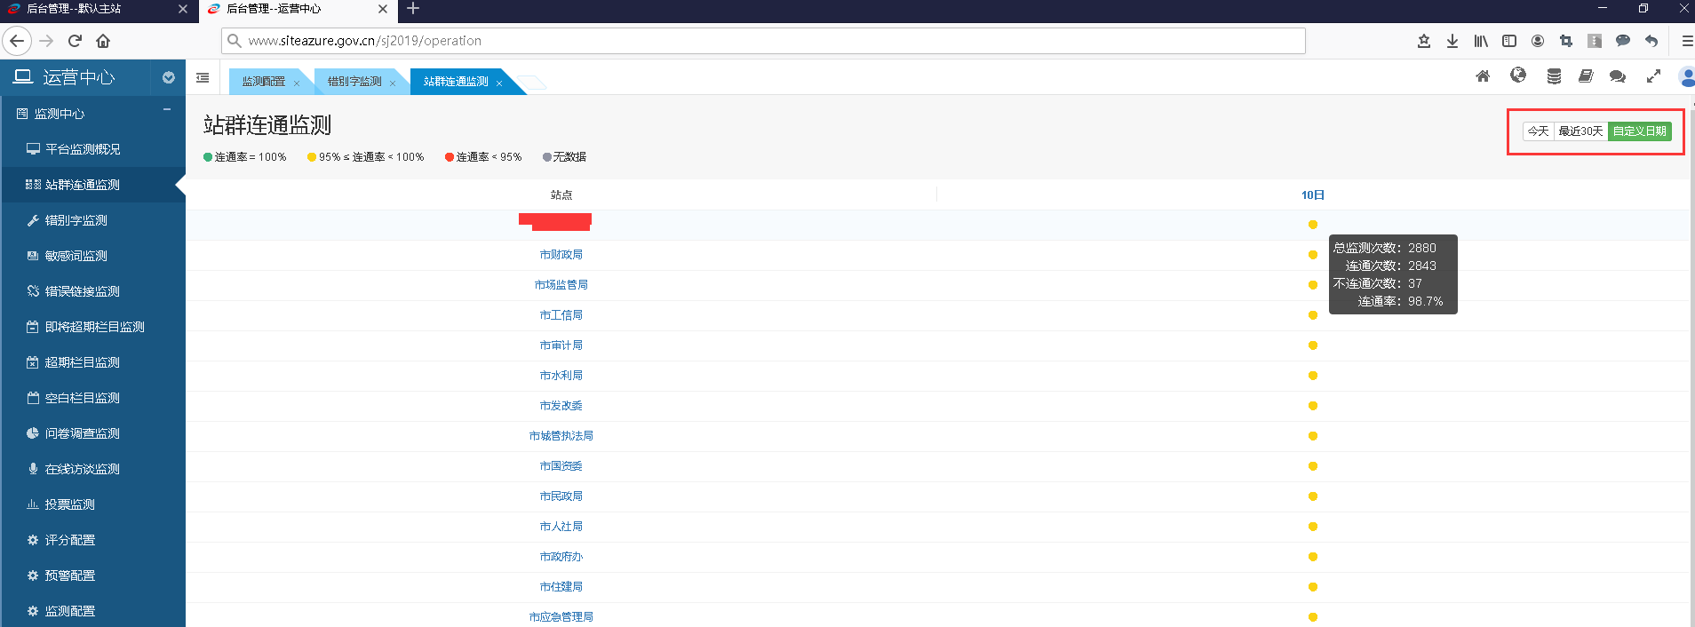
Task: Select the 自定义日期 date range option
Action: [x=1639, y=131]
